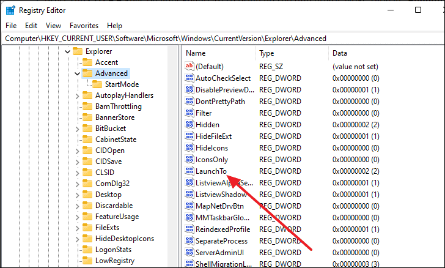Select the StartMode subkey label

pyautogui.click(x=122, y=84)
